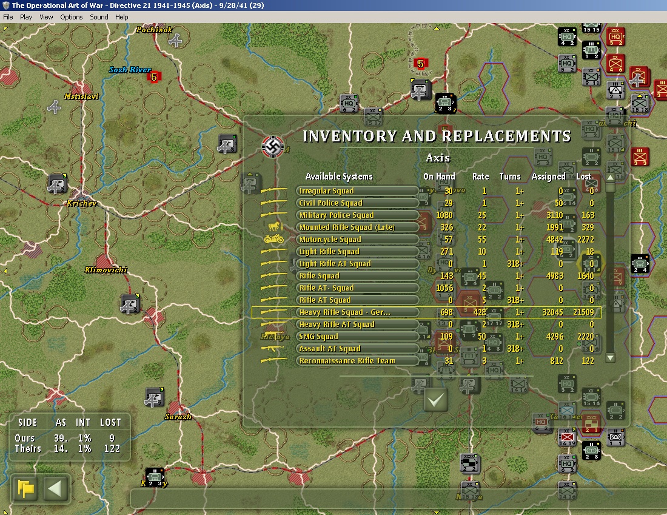Click the Axis swastika emblem icon
This screenshot has height=515, width=667.
[x=273, y=146]
